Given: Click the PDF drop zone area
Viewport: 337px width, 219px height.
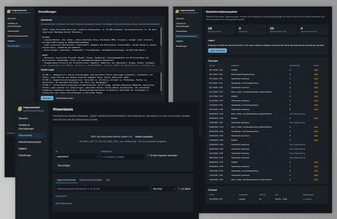Looking at the screenshot, I should pos(123,139).
